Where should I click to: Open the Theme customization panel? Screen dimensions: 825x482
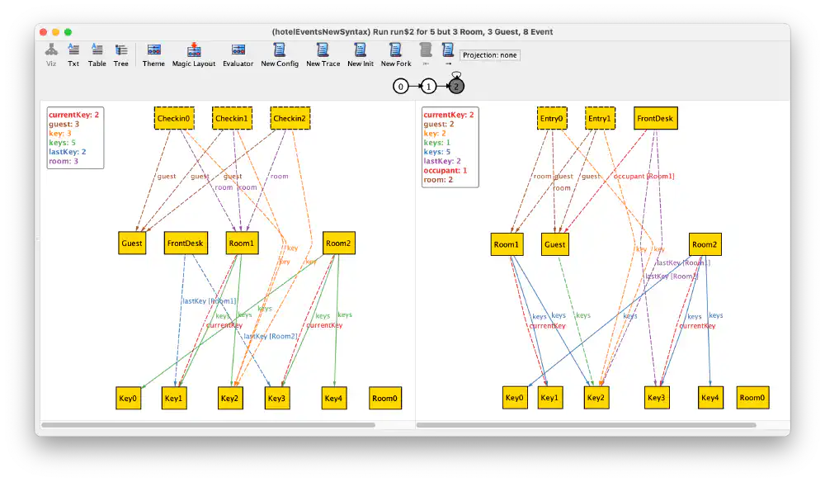tap(153, 54)
